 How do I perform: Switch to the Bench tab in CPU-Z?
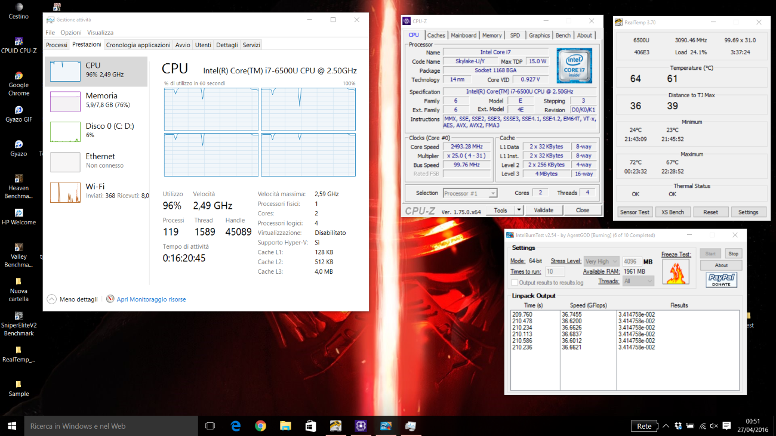[x=563, y=35]
